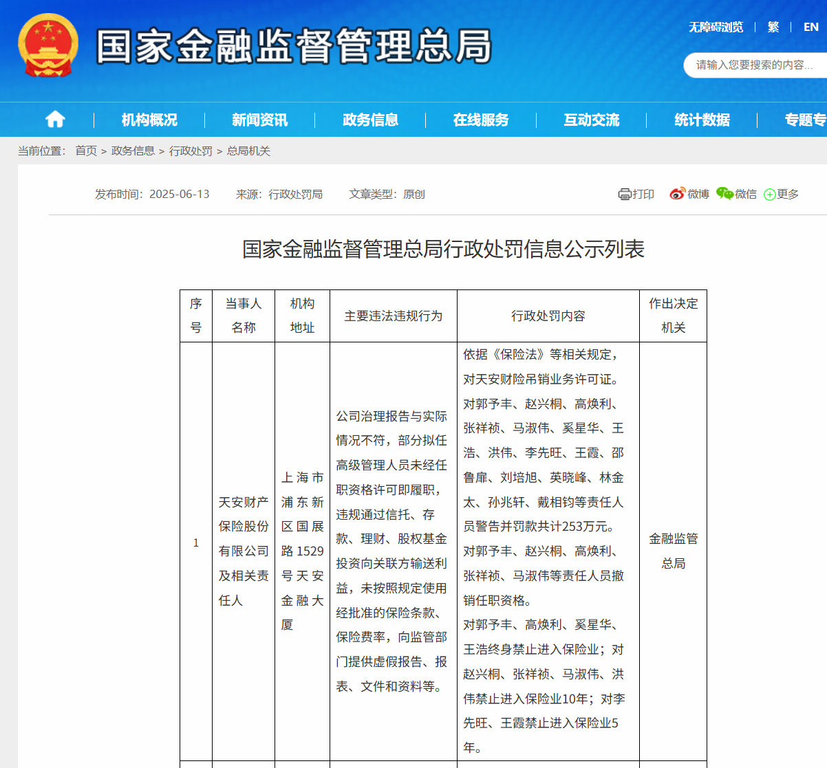Click the 依据《保险法》 penalty content cell
The height and width of the screenshot is (768, 827).
548,551
